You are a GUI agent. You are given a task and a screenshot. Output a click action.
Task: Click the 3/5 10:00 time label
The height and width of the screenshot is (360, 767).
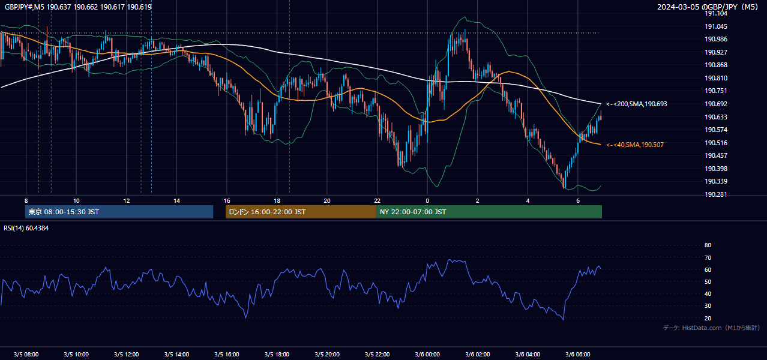76,354
